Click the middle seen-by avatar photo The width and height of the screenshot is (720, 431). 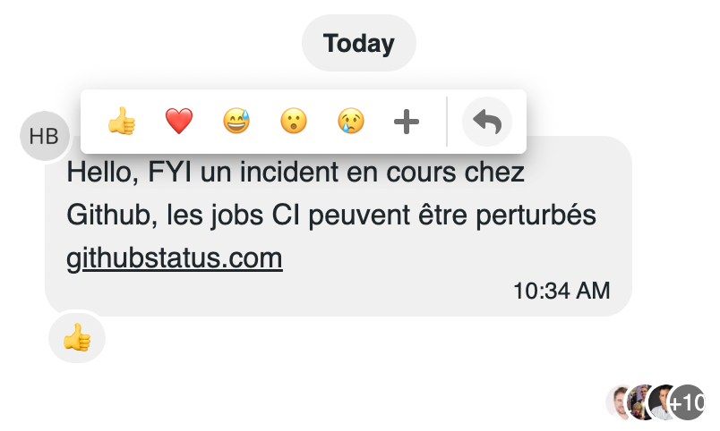(640, 401)
